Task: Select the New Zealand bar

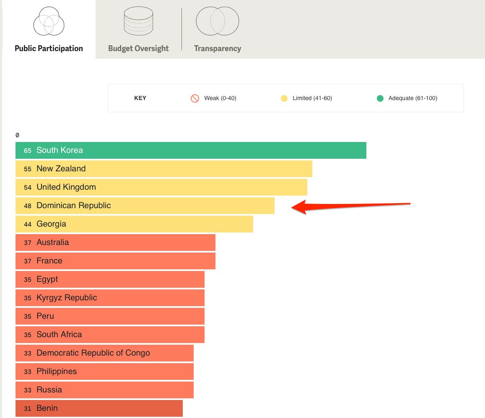Action: (164, 169)
